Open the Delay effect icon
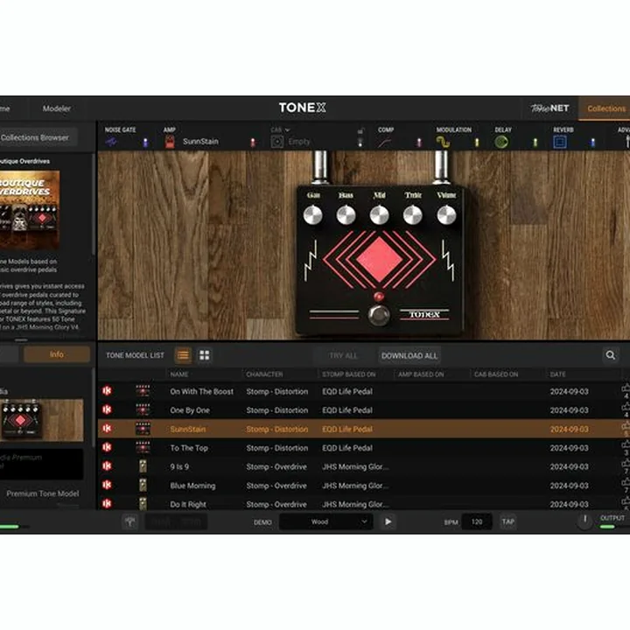 pos(501,142)
